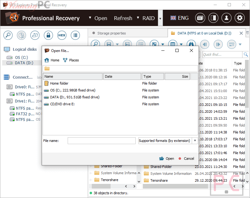Select OS (C:, 222.98GB fixed drive) row

tap(120, 90)
